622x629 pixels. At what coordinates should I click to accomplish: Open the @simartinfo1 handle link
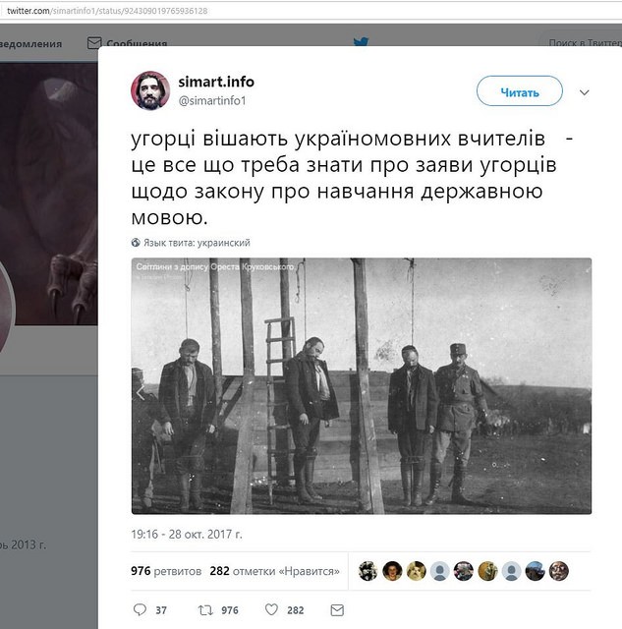point(211,100)
